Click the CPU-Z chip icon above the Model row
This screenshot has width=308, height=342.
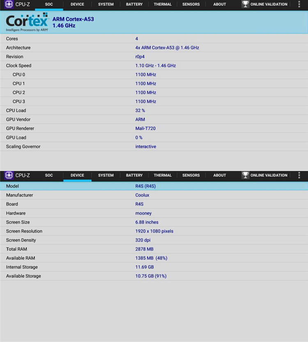[x=9, y=176]
